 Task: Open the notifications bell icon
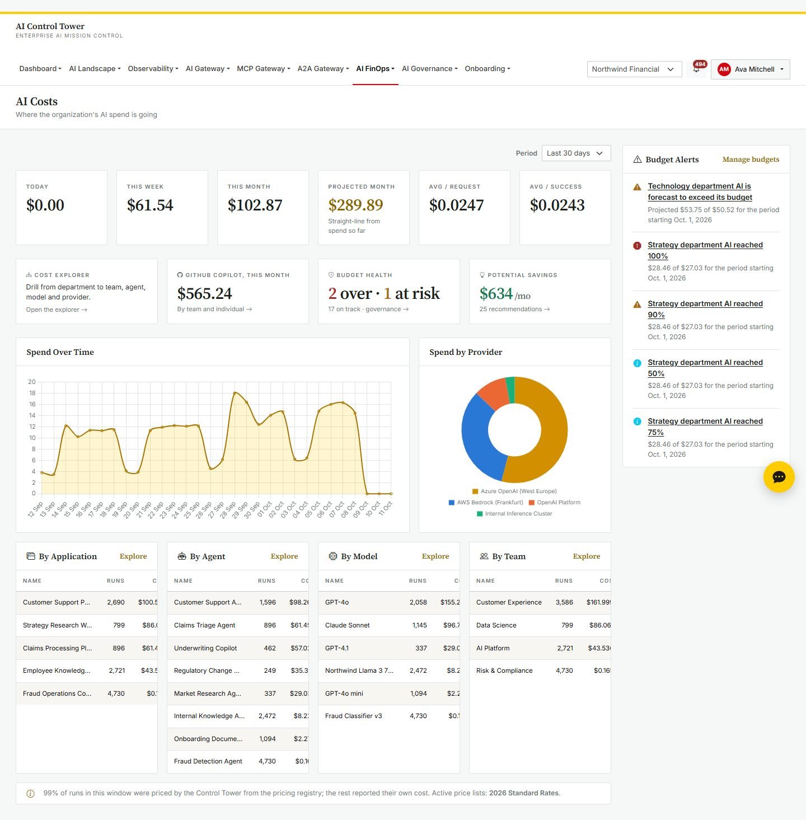[x=696, y=69]
